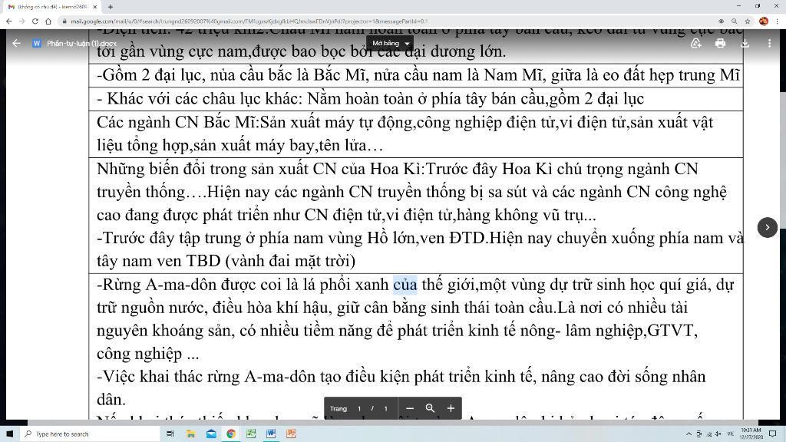Image resolution: width=786 pixels, height=442 pixels.
Task: Click the 'Type here to search' box
Action: tap(91, 434)
